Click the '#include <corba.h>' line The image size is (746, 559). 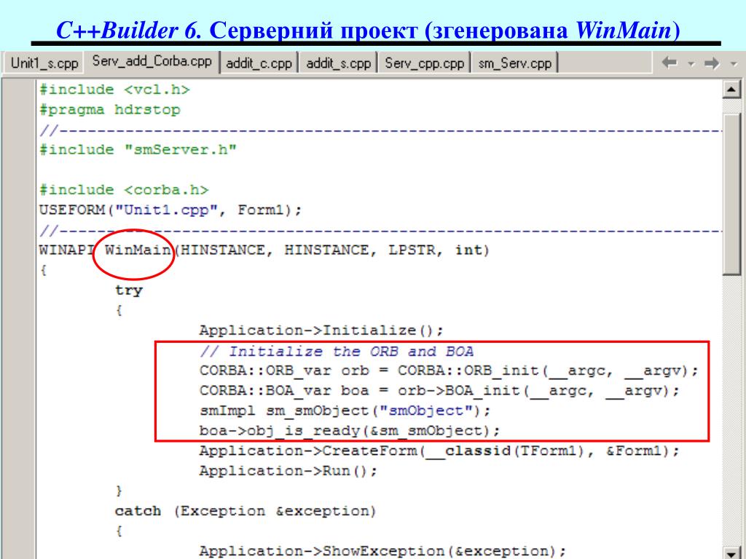124,190
